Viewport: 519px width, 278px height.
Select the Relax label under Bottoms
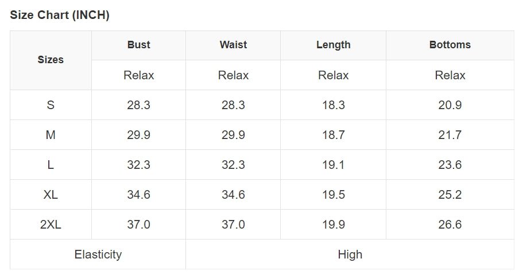[x=450, y=75]
